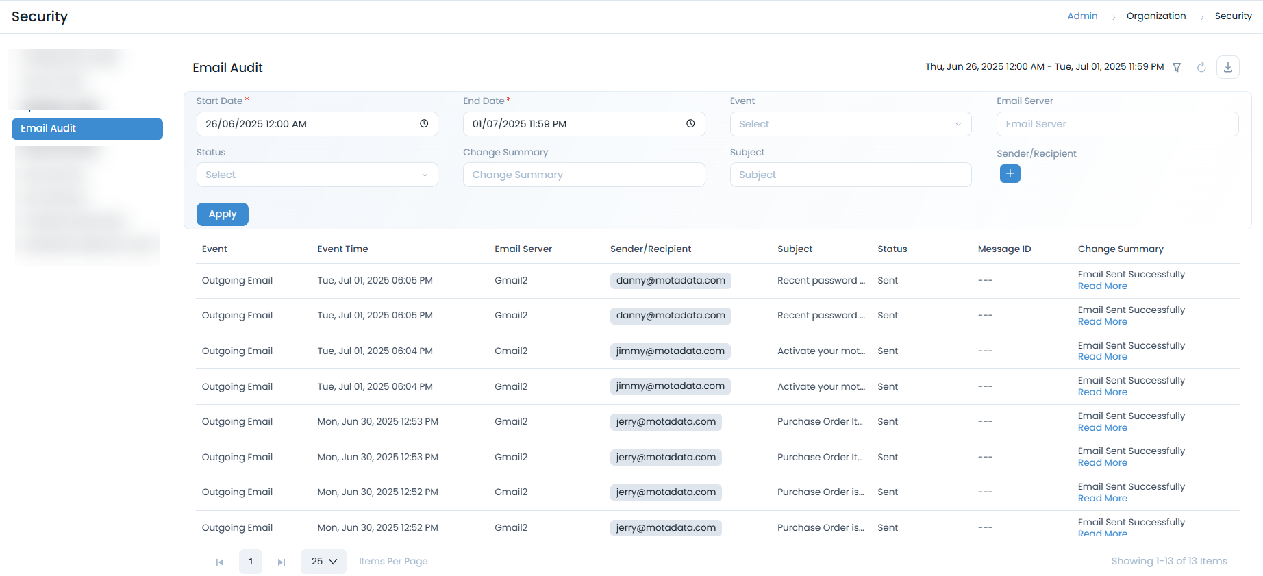1263x576 pixels.
Task: Open the End Date clock picker icon
Action: 690,124
